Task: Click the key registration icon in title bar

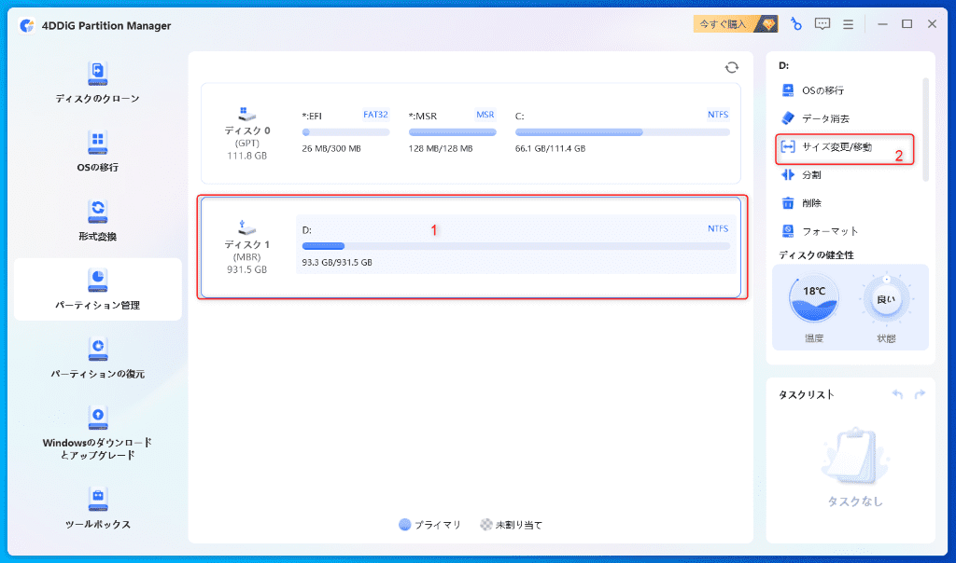Action: 795,23
